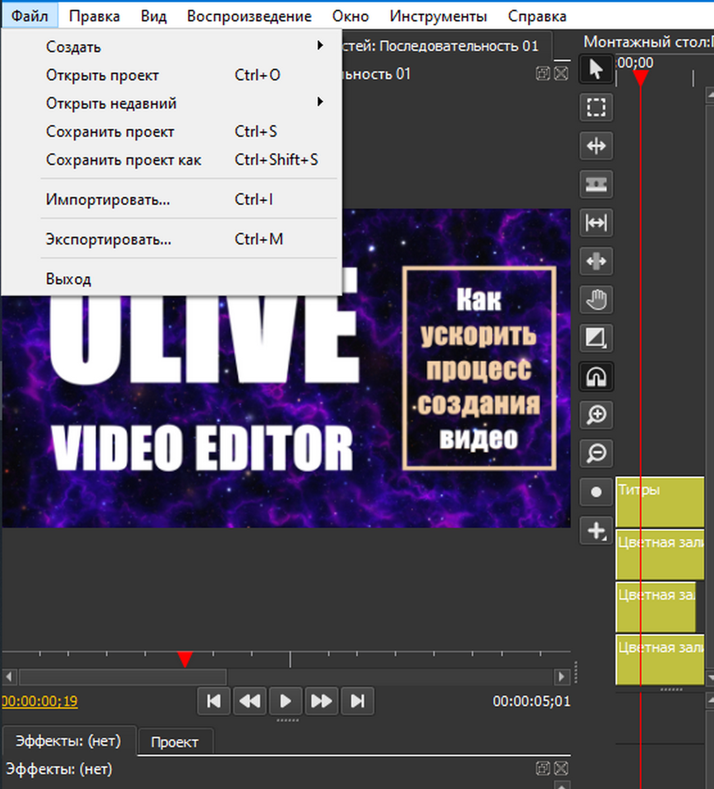Viewport: 714px width, 789px height.
Task: Choose the Ripple tool
Action: pyautogui.click(x=596, y=145)
